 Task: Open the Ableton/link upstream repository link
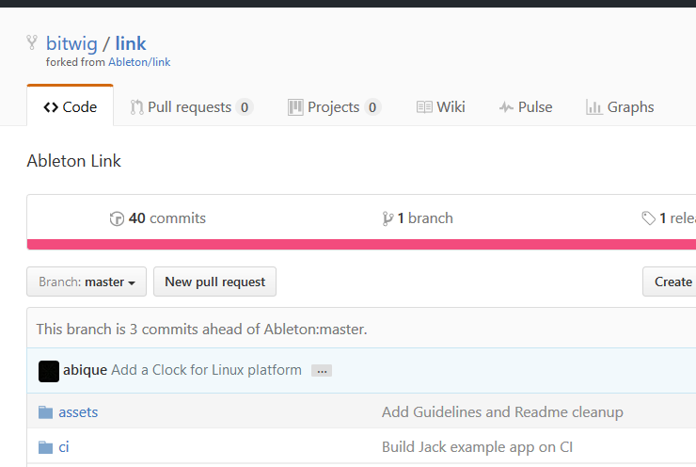point(139,62)
